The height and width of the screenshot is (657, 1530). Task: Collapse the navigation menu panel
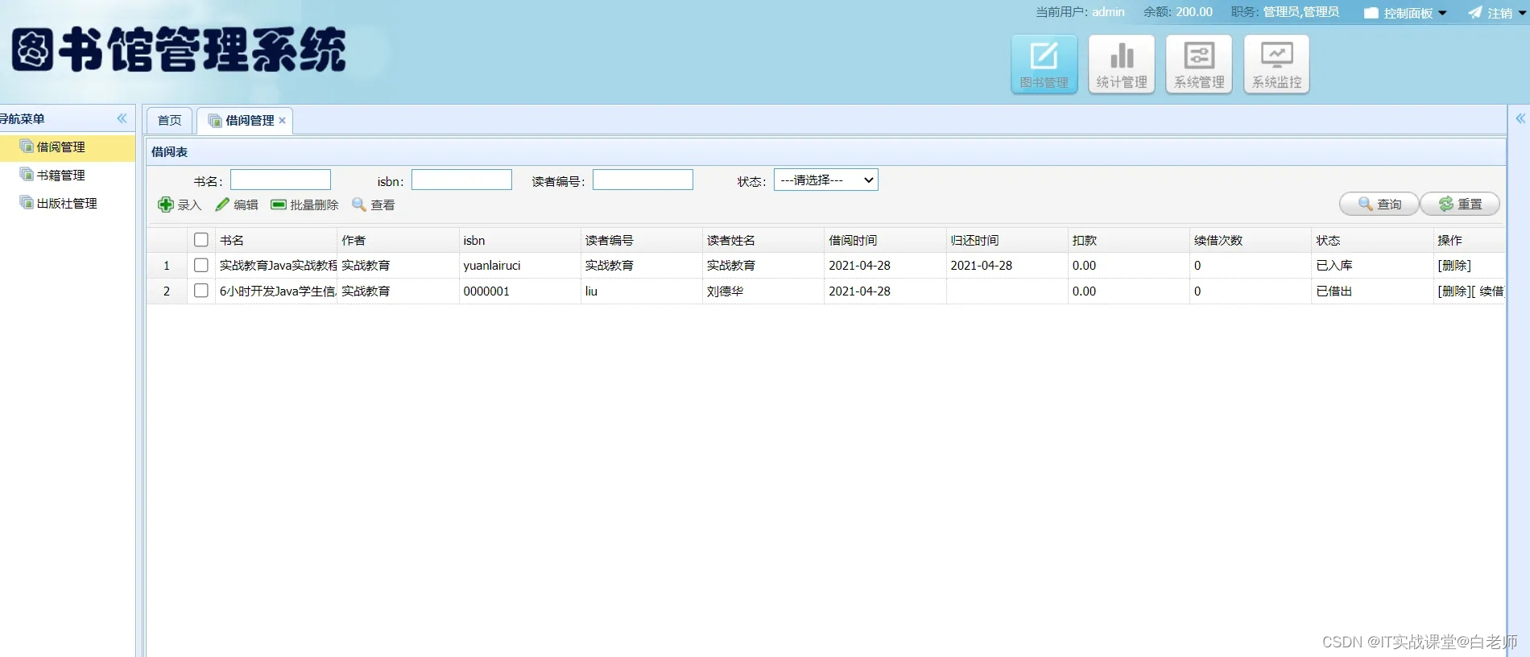[122, 118]
